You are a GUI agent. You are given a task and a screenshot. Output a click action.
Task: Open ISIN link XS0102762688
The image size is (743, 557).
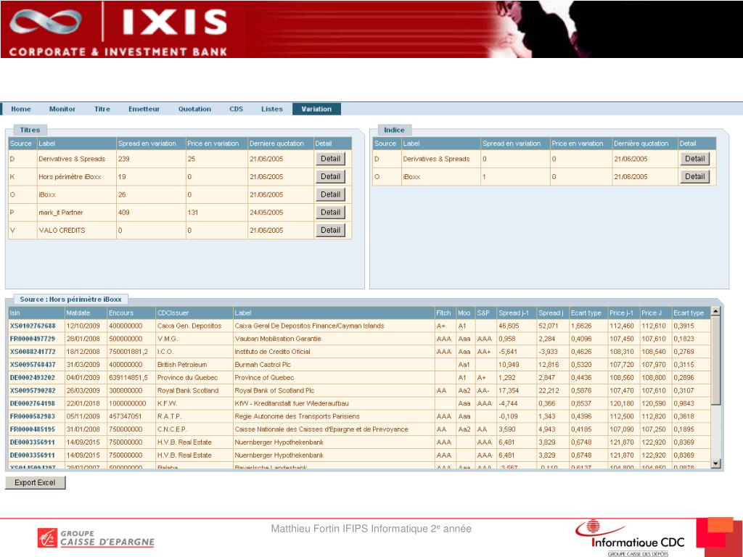point(33,326)
